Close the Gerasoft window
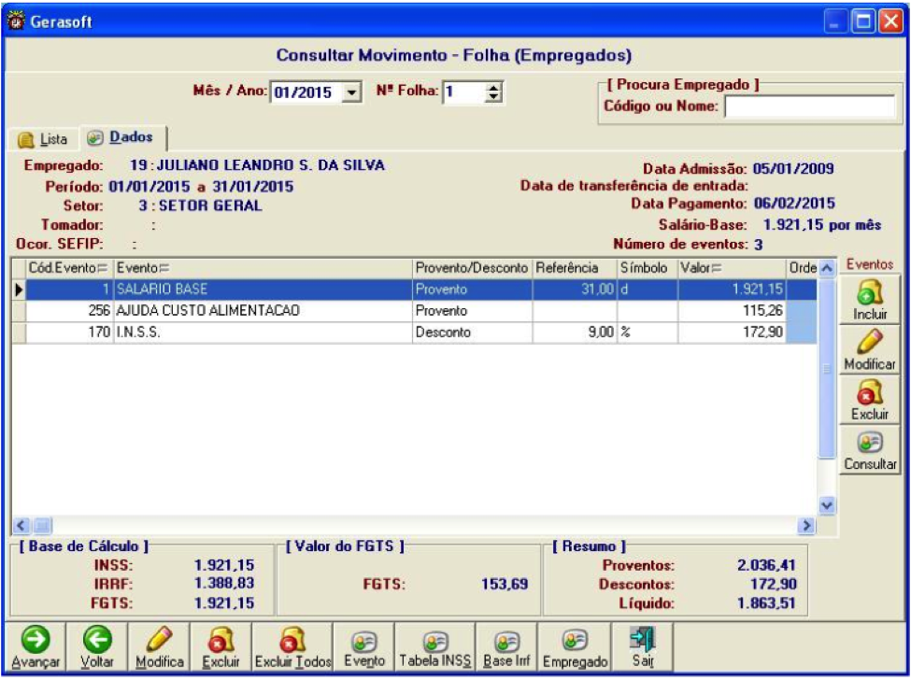 click(890, 22)
